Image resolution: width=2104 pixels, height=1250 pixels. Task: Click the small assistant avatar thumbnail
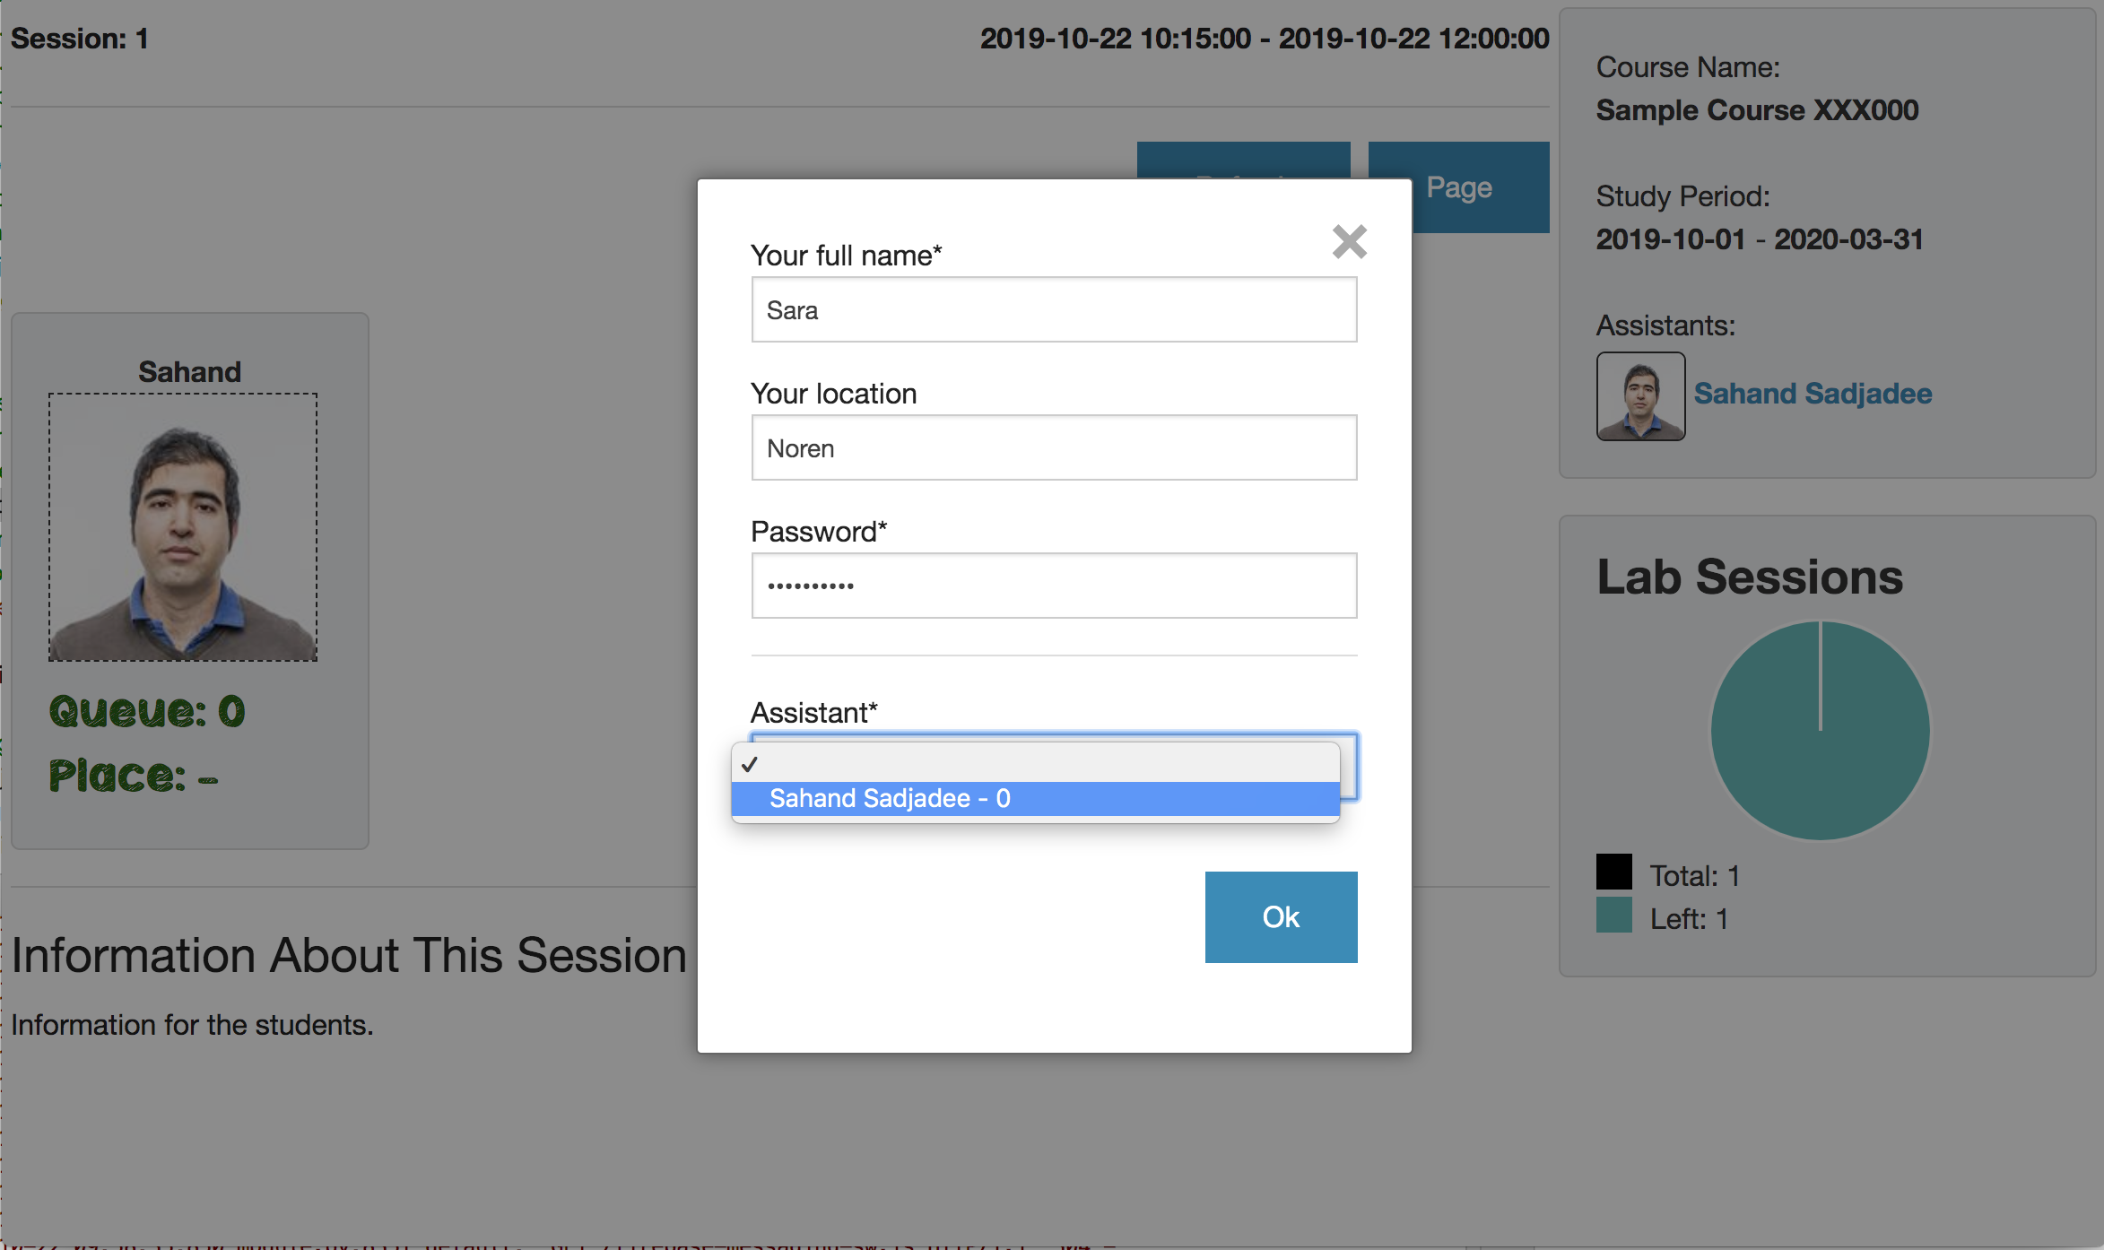[1640, 395]
